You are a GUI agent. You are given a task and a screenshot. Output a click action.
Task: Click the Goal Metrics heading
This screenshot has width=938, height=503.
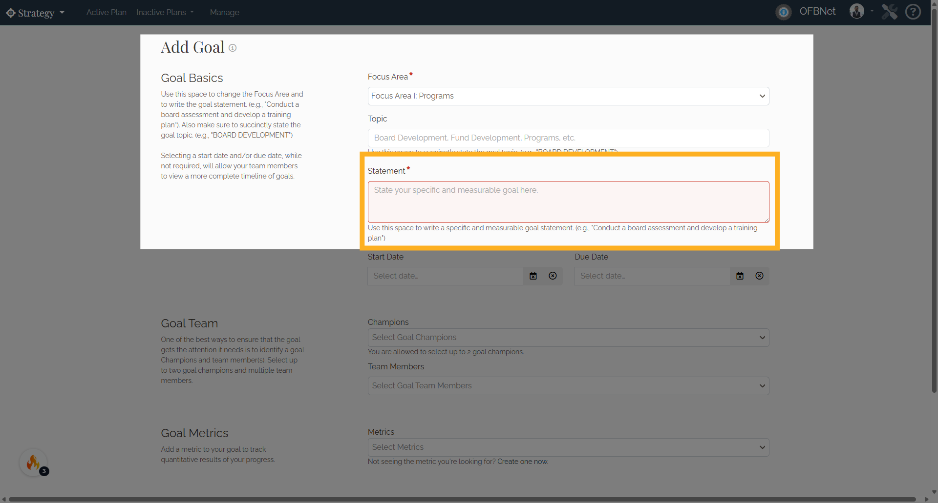[x=194, y=433]
